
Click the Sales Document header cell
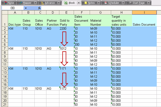144,25
